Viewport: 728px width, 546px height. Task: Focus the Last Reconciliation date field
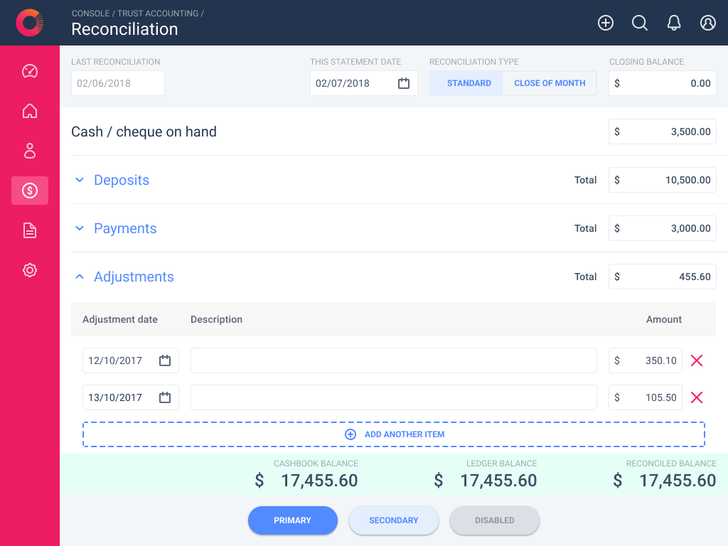[118, 83]
